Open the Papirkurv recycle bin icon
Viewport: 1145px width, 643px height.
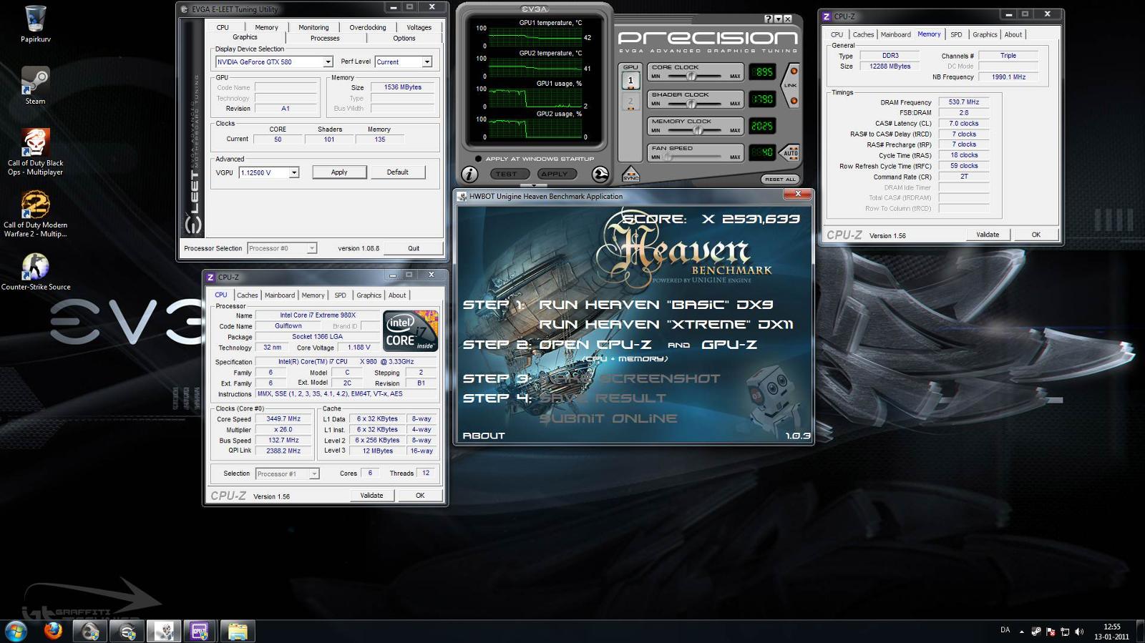point(35,24)
